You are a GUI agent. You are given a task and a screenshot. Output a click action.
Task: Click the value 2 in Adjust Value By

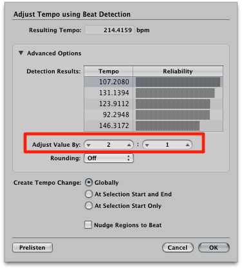[109, 145]
